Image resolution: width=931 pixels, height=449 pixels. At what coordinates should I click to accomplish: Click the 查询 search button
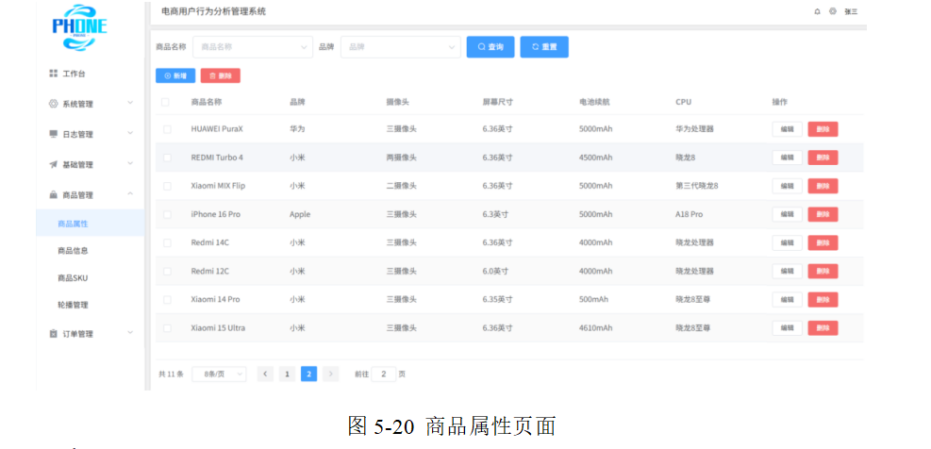click(x=490, y=47)
